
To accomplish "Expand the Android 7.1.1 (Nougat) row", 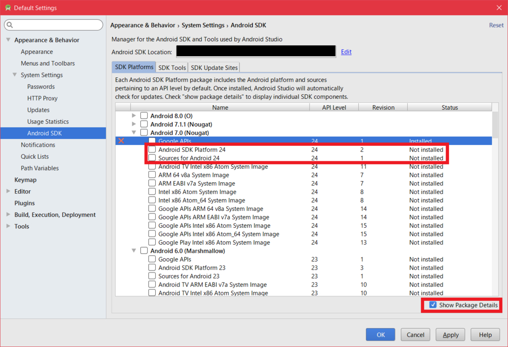I will tap(134, 124).
